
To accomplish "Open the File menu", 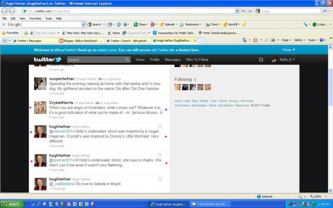I will click(x=5, y=18).
